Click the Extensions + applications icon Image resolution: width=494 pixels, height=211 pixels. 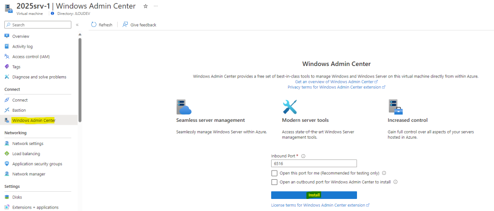(x=7, y=207)
